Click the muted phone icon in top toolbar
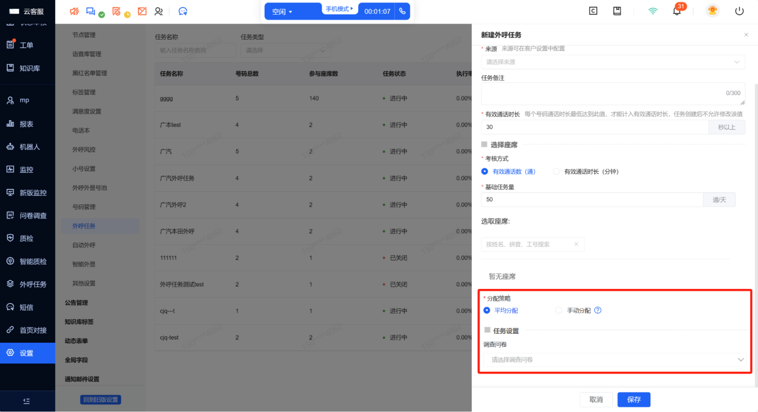Image resolution: width=758 pixels, height=412 pixels. pyautogui.click(x=74, y=11)
